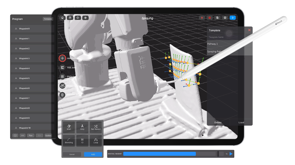This screenshot has height=165, width=295.
Task: Select Waypoint 10 in Program list
Action: coord(32,128)
